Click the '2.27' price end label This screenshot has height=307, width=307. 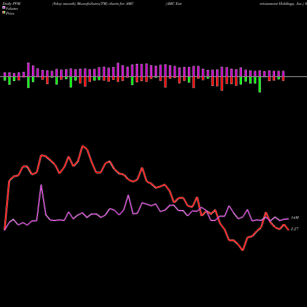pyautogui.click(x=295, y=229)
